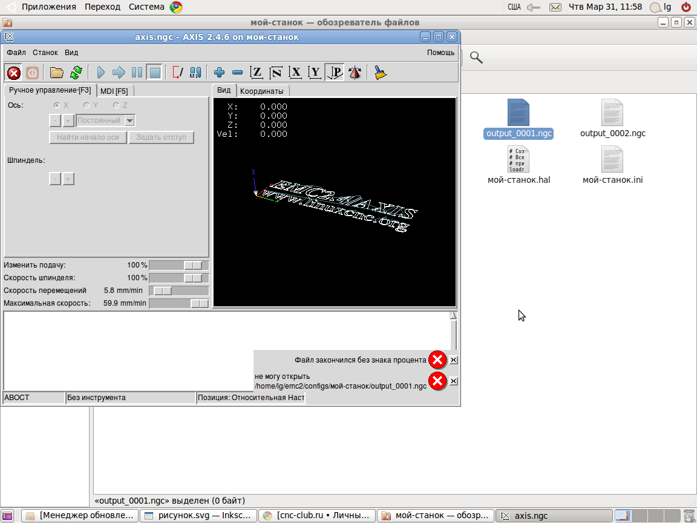Pause program execution in AXIS toolbar
697x523 pixels.
137,73
